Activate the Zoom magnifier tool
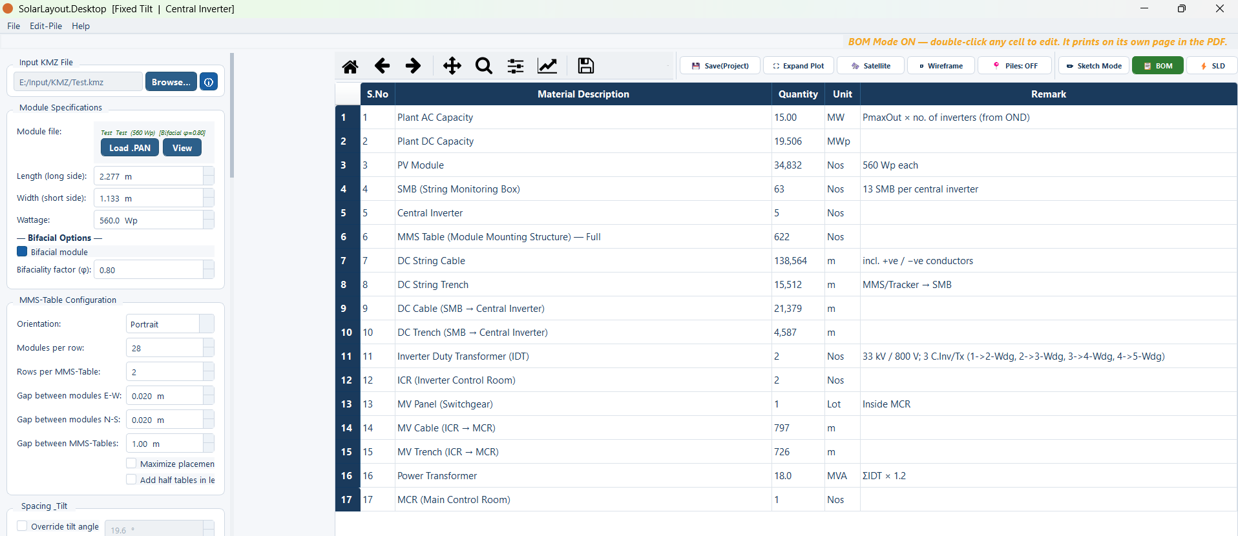Screen dimensions: 1238x536 (x=484, y=66)
